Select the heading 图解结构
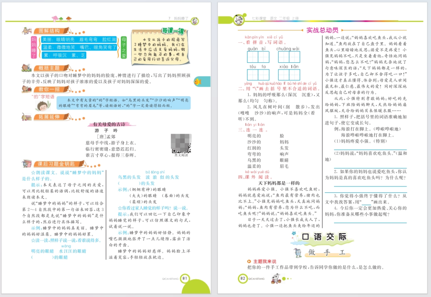Image resolution: width=431 pixels, height=297 pixels. [x=49, y=31]
